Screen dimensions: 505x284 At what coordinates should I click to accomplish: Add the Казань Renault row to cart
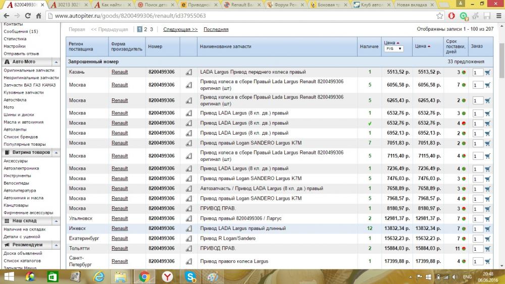487,72
